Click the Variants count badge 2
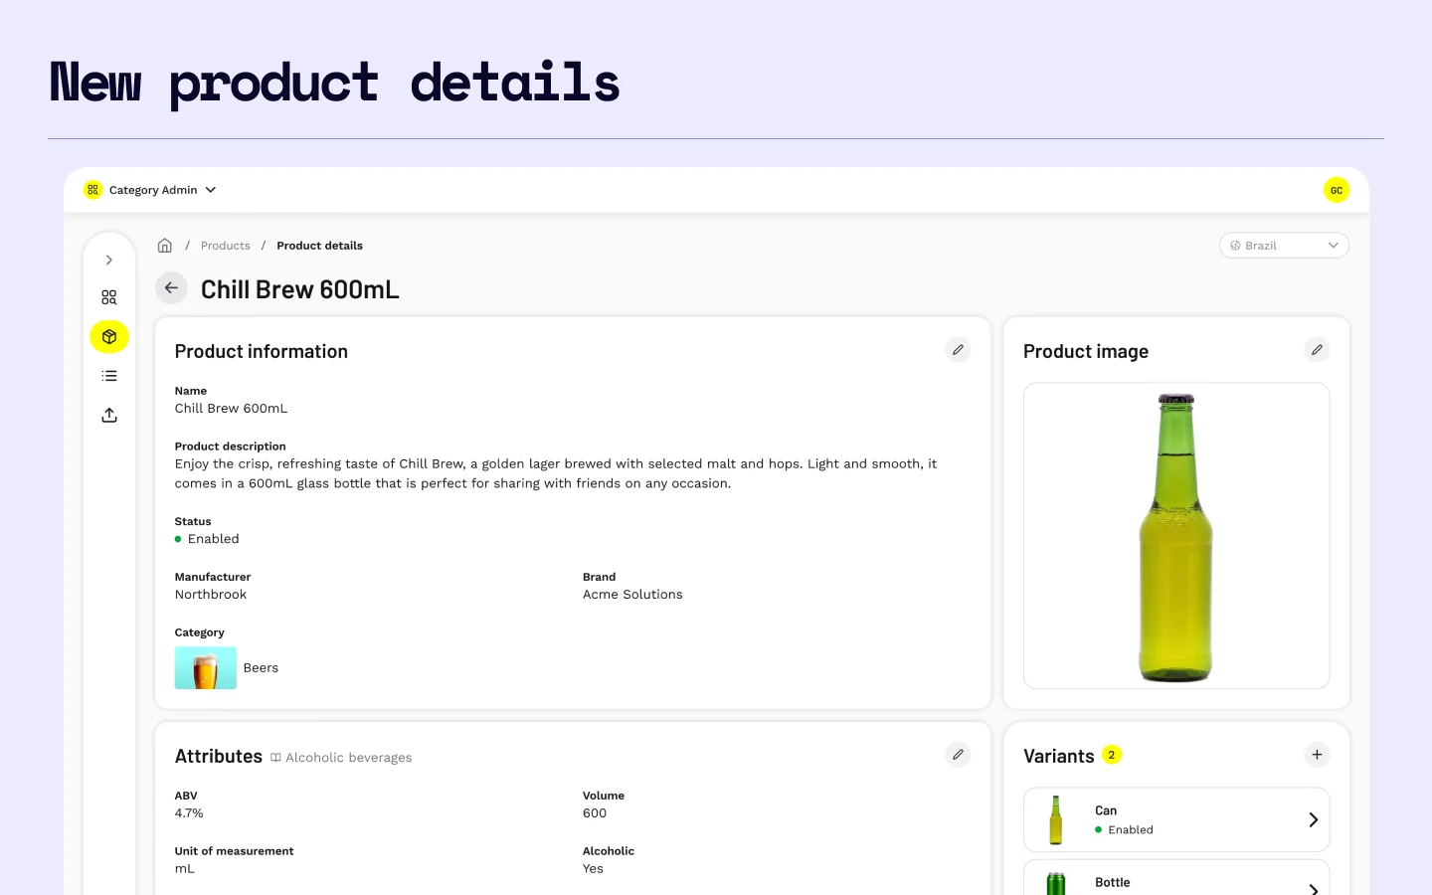1432x895 pixels. pos(1112,755)
